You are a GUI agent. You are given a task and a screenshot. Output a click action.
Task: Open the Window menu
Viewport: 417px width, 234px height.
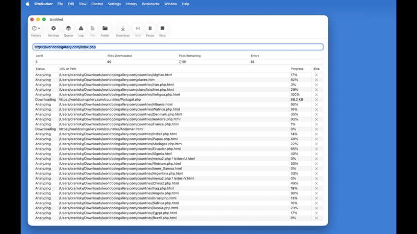171,4
